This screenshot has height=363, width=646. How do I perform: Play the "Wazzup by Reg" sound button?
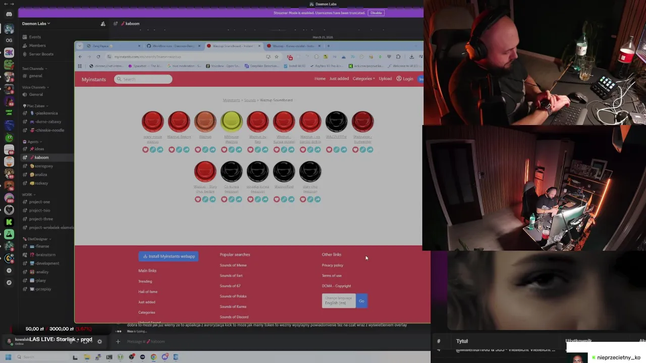click(x=257, y=122)
